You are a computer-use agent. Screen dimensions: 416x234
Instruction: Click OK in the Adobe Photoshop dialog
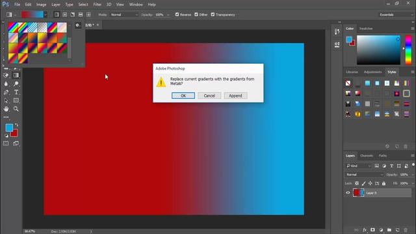tap(183, 96)
